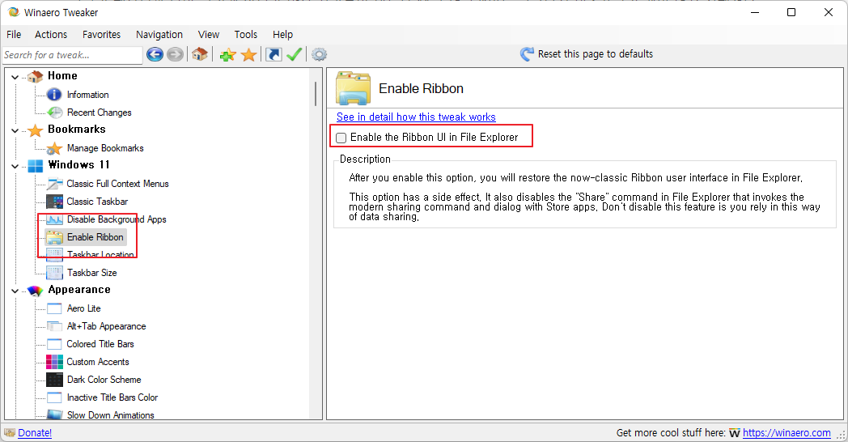The width and height of the screenshot is (848, 442).
Task: Select Disable Background Apps tree item
Action: [117, 219]
